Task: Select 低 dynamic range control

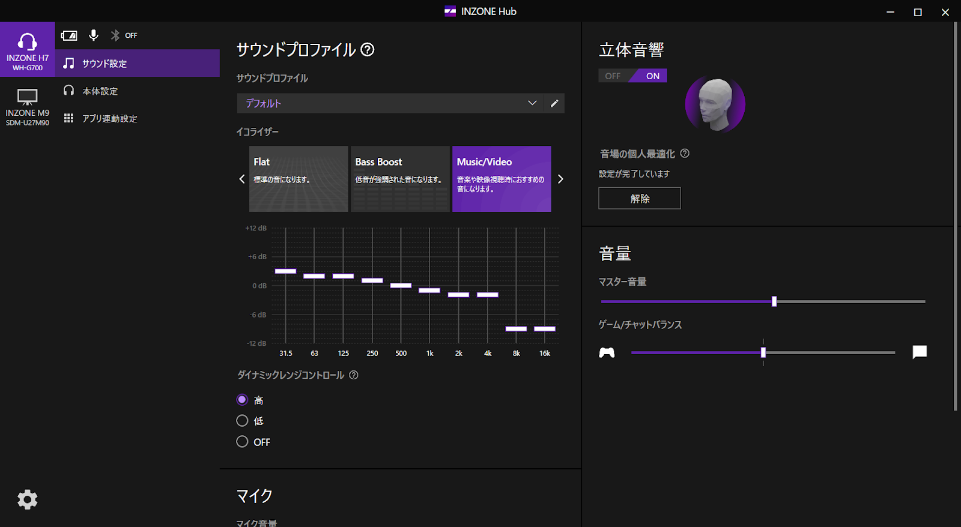Action: (x=242, y=421)
